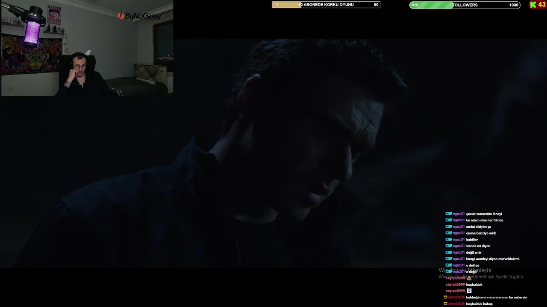Open username oguz31 beside 'değil amk'
The width and height of the screenshot is (547, 307).
click(459, 252)
